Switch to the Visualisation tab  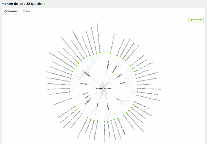[x=11, y=11]
